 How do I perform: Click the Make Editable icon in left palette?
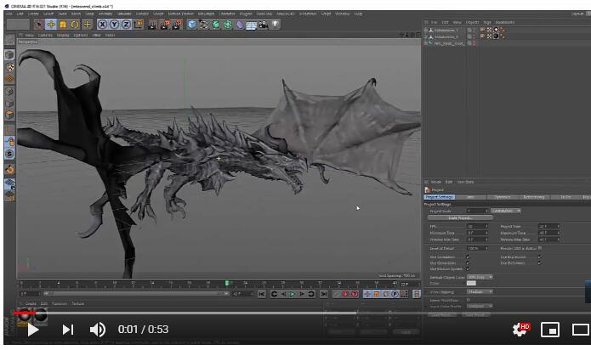pyautogui.click(x=10, y=40)
